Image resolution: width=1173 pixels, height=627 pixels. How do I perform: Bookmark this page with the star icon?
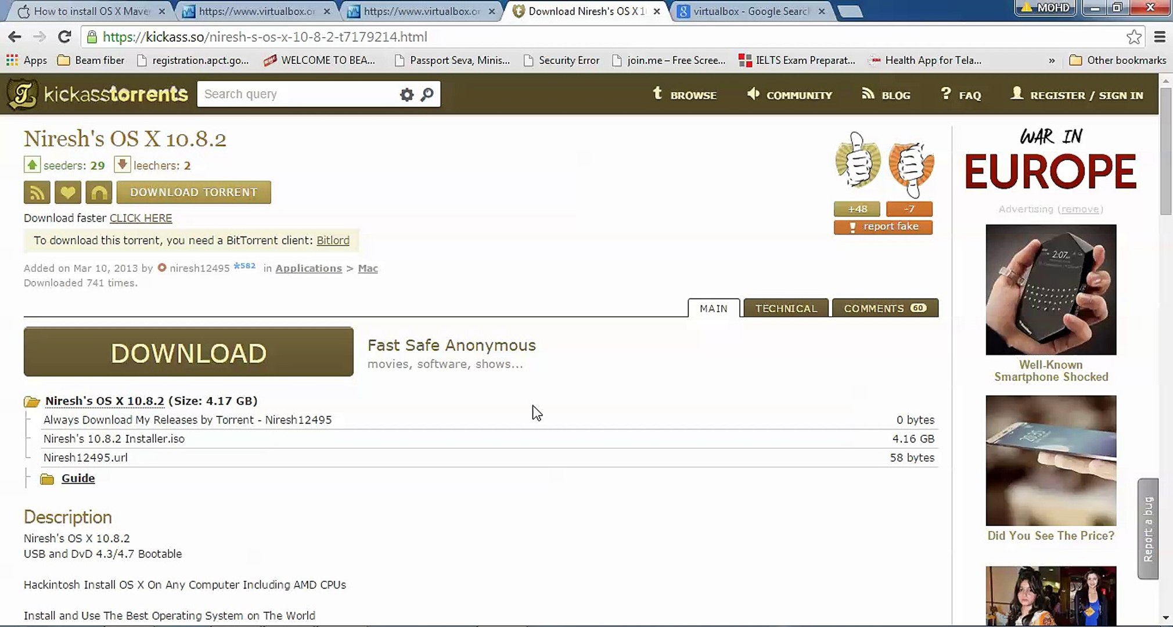pyautogui.click(x=1134, y=37)
